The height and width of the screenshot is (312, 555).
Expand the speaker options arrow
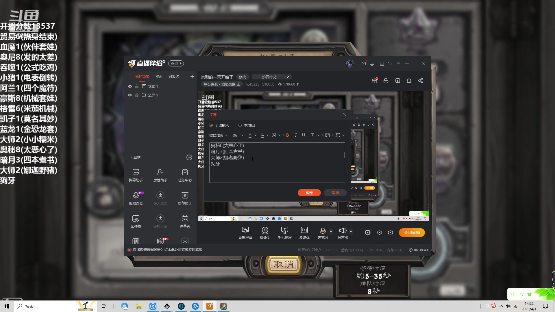[351, 231]
